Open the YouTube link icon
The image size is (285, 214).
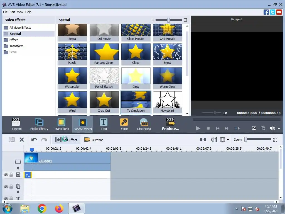(279, 12)
